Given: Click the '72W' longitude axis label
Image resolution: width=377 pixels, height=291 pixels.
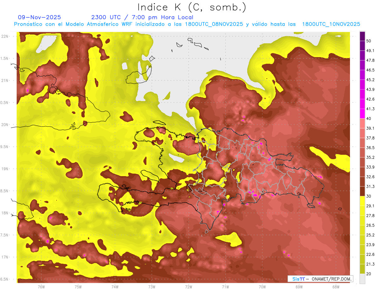Looking at the screenshot, I should click(188, 287).
